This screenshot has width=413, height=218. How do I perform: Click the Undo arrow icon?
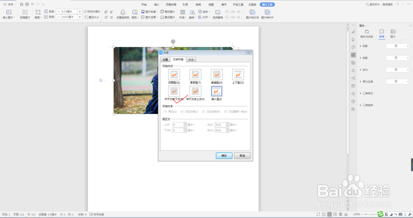click(x=32, y=5)
